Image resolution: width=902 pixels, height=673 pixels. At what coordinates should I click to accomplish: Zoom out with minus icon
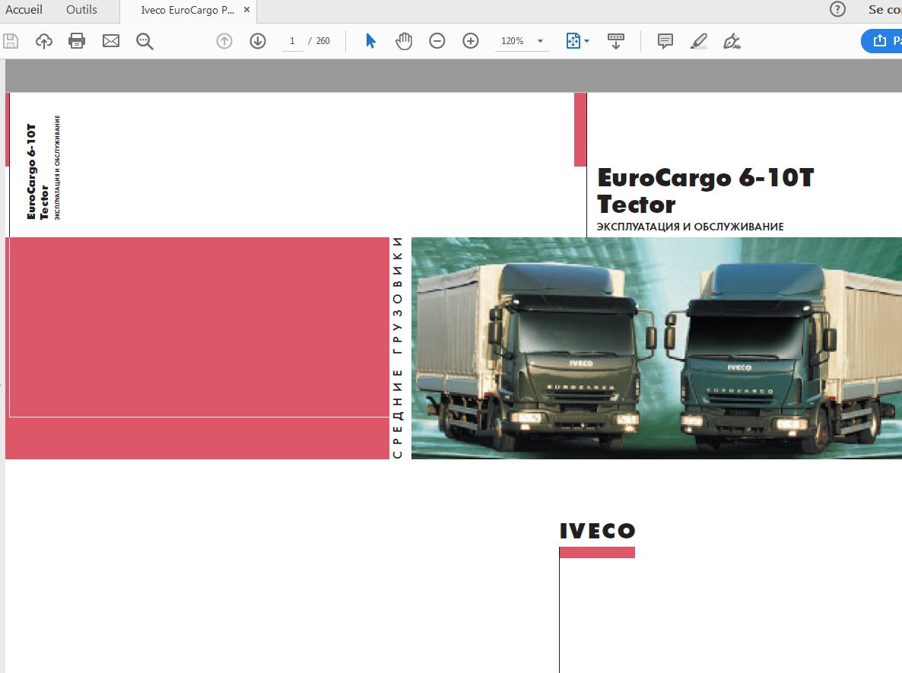[x=437, y=41]
